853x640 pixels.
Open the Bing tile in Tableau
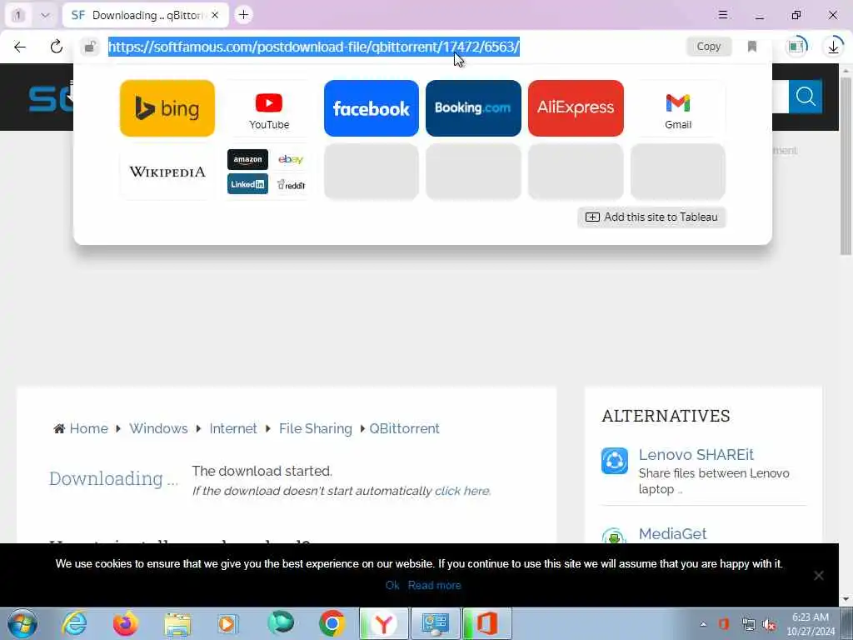pyautogui.click(x=167, y=108)
